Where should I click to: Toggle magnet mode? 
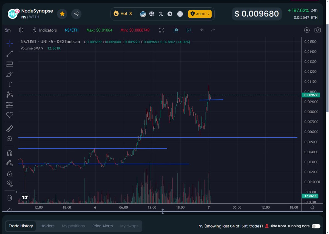(x=10, y=153)
